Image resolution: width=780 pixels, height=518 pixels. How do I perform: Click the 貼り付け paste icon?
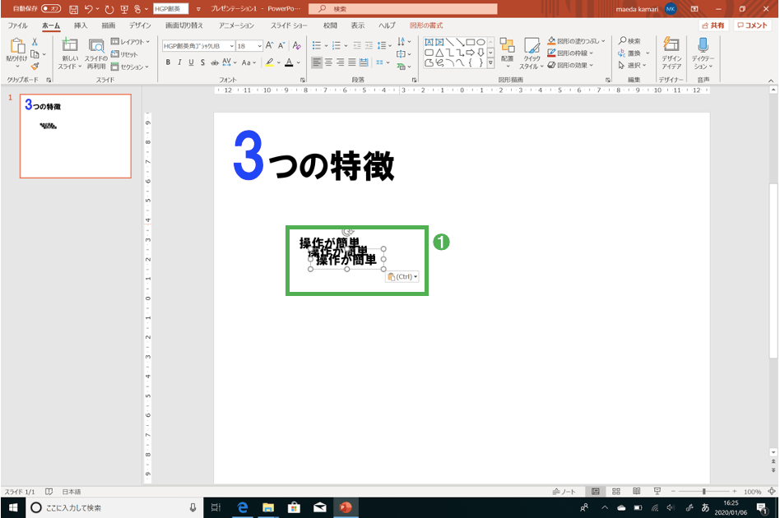(17, 46)
